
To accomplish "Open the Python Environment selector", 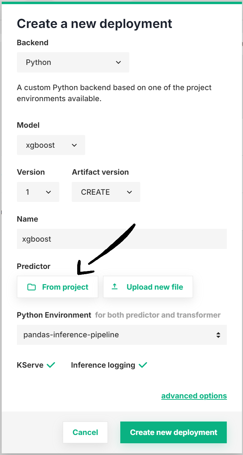I will [x=121, y=335].
